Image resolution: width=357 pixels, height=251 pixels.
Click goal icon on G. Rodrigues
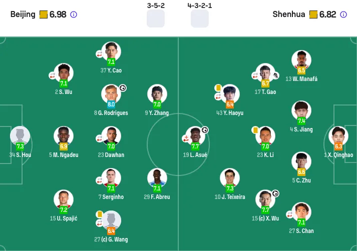point(123,88)
